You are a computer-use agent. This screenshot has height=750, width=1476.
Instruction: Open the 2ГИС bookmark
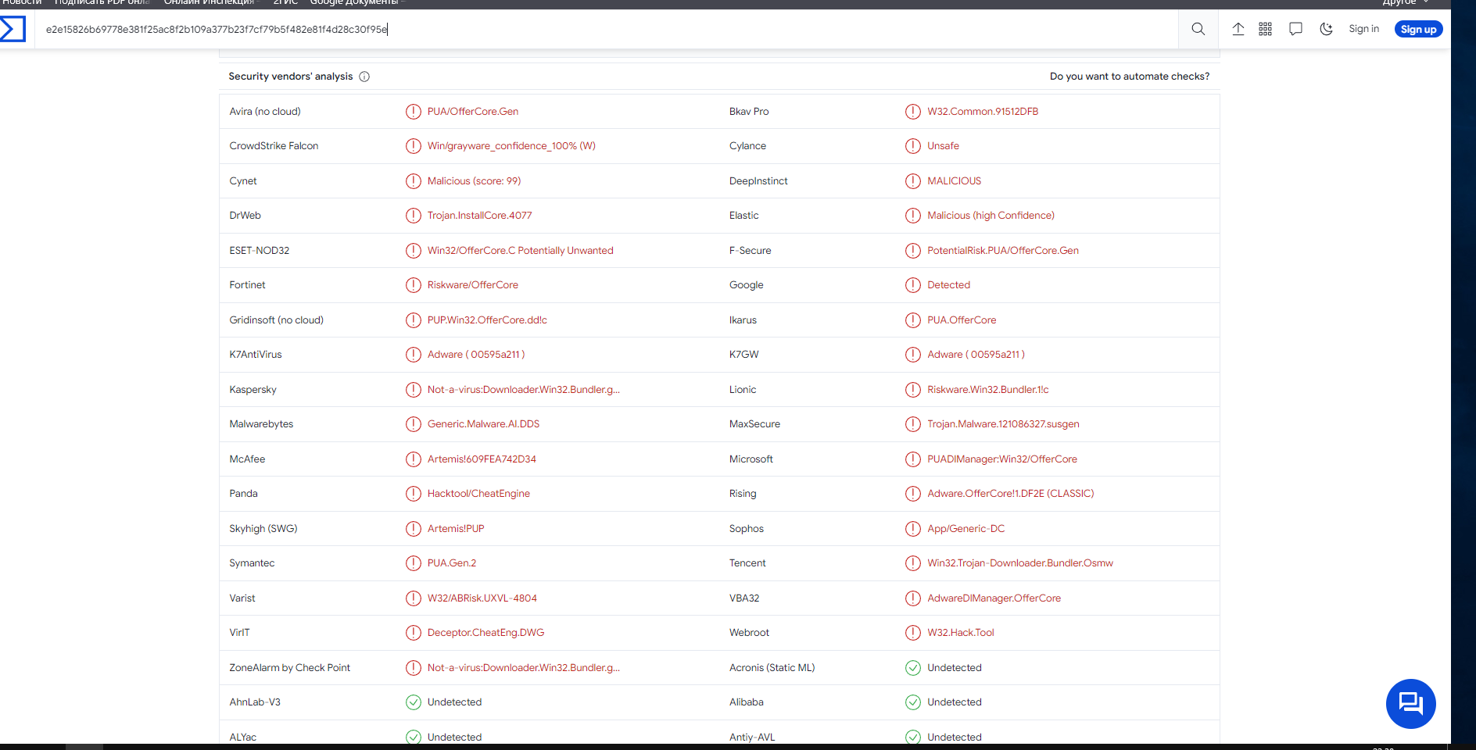click(285, 3)
